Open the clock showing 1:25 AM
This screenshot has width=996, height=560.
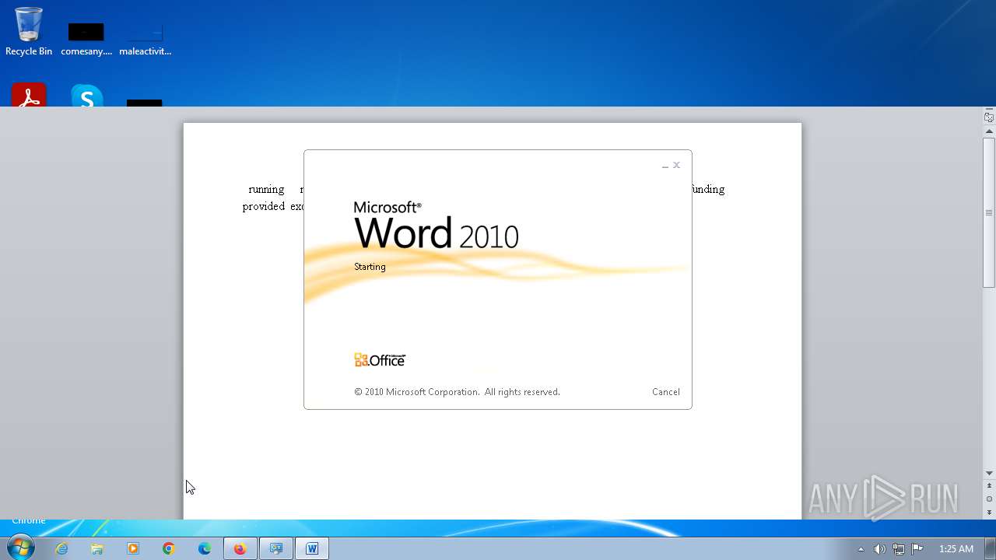point(956,549)
